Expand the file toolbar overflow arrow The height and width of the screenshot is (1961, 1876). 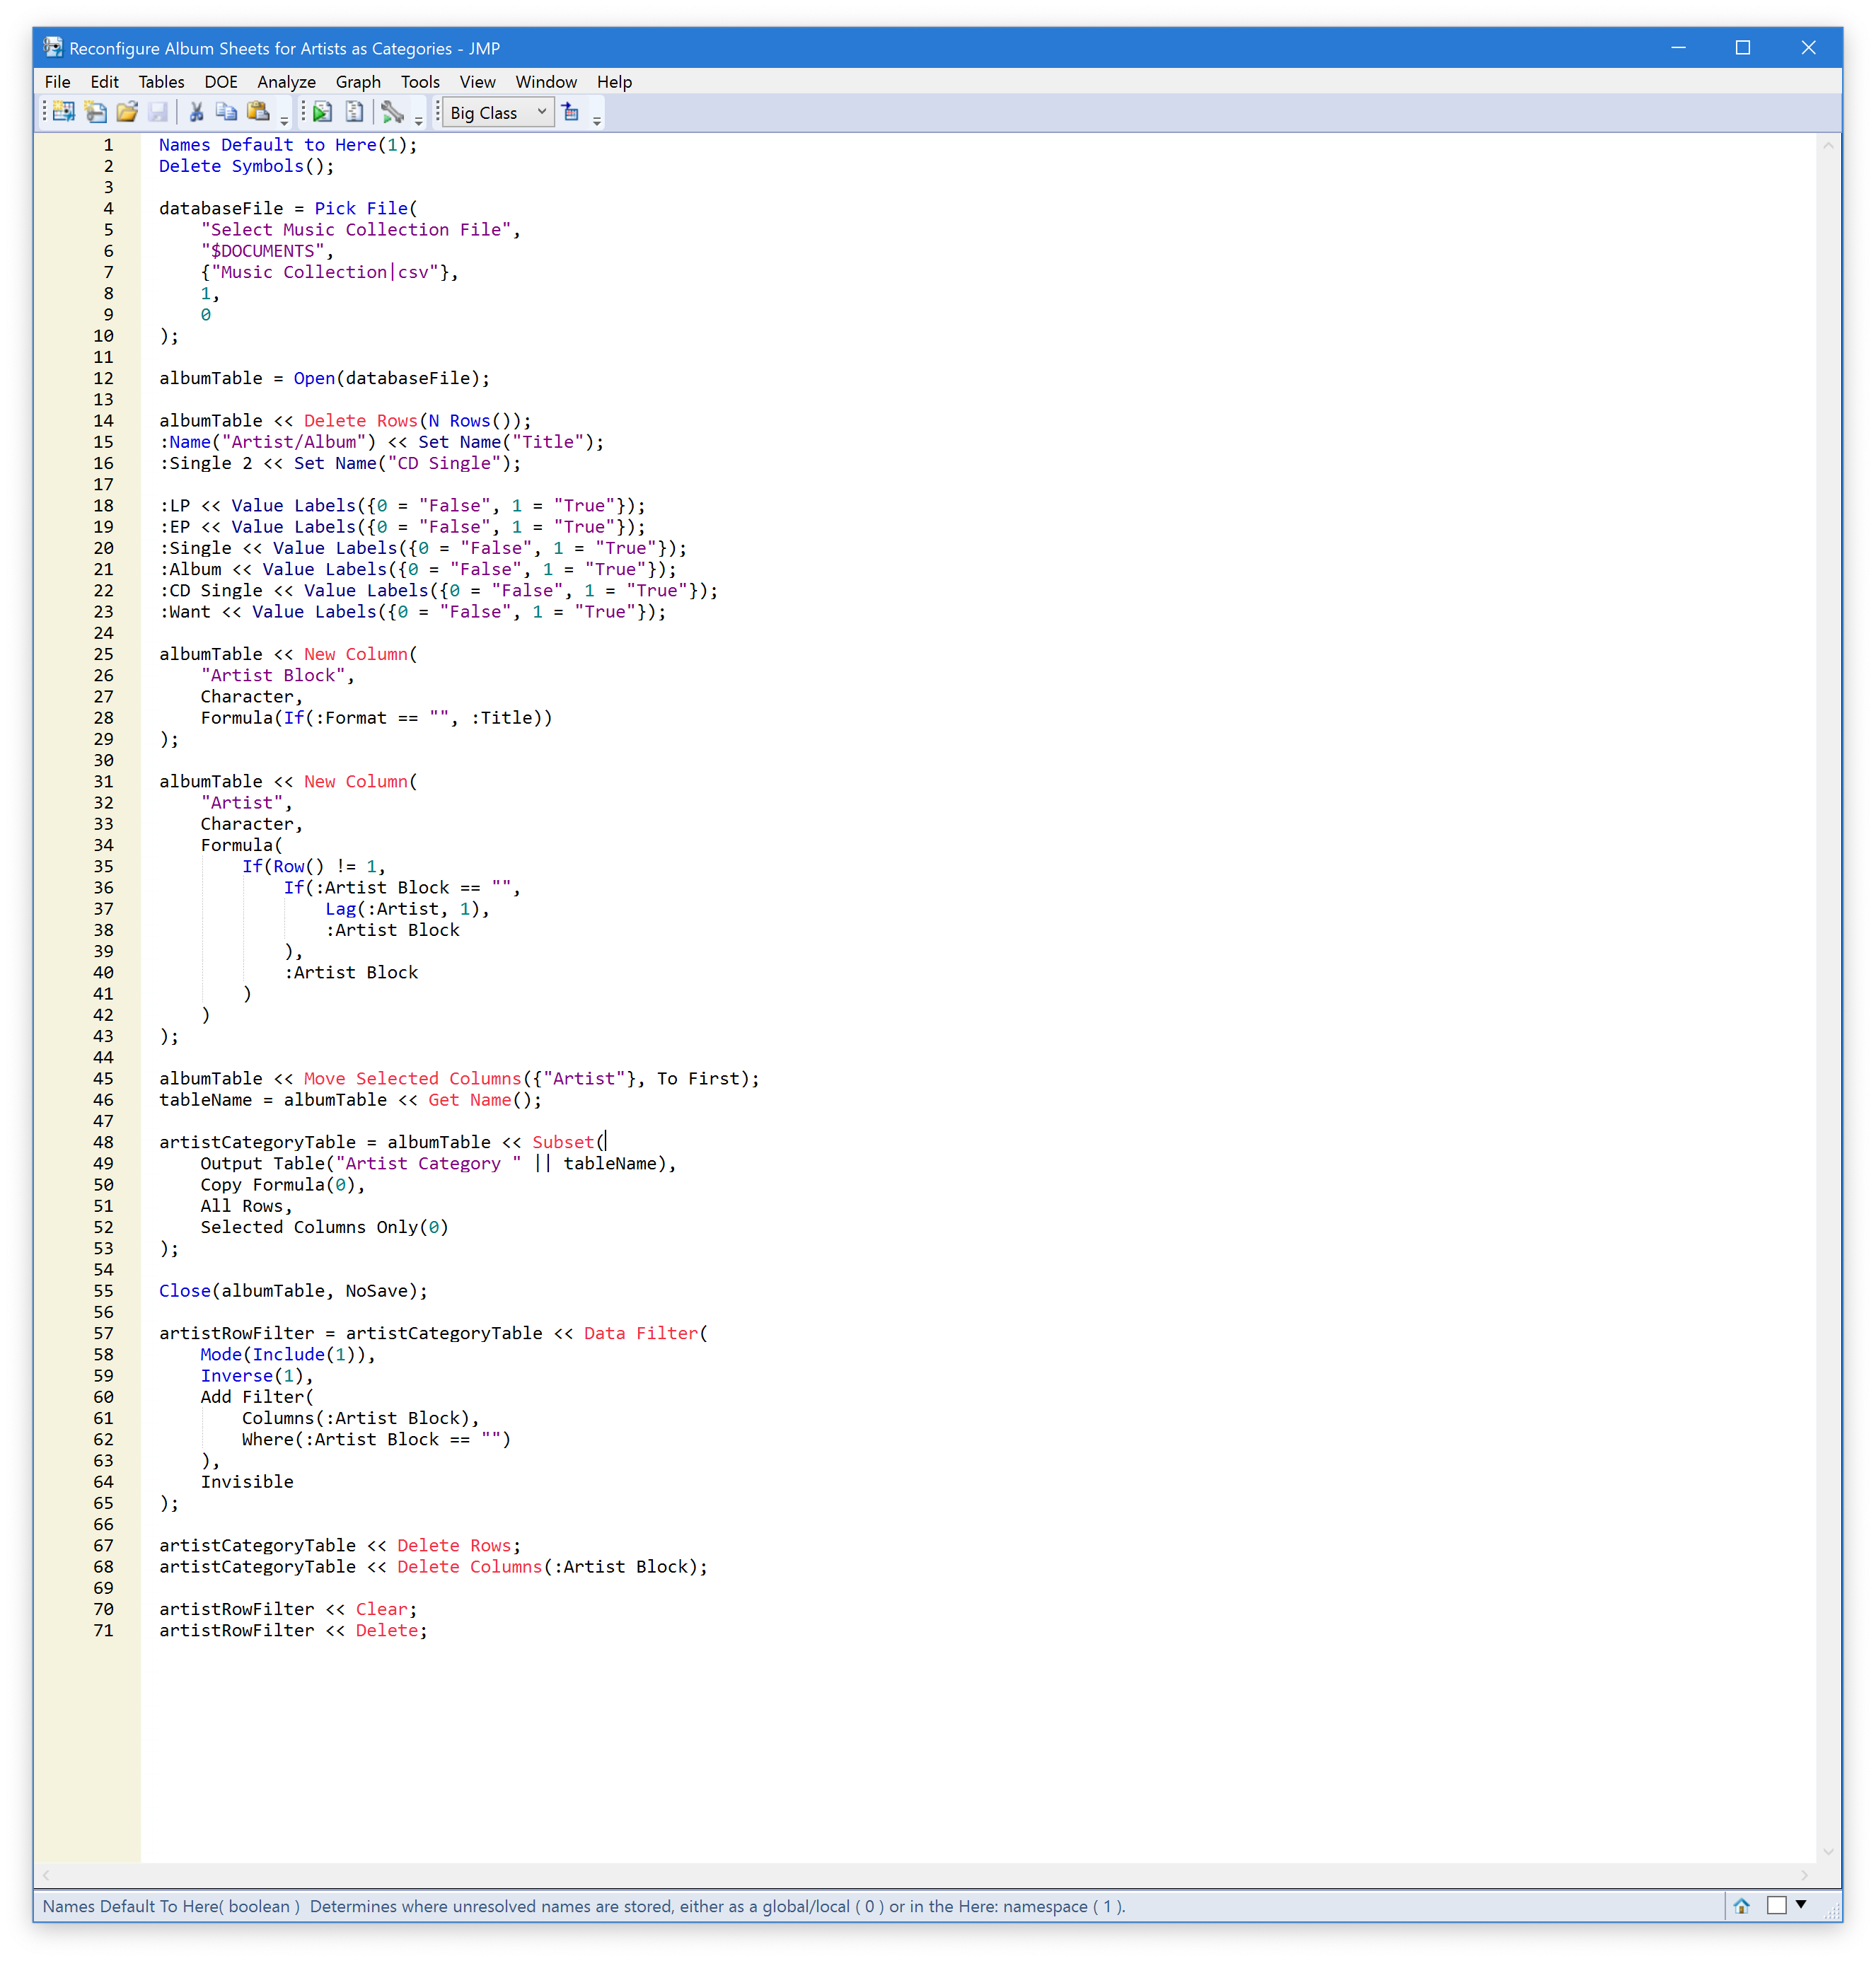(284, 120)
